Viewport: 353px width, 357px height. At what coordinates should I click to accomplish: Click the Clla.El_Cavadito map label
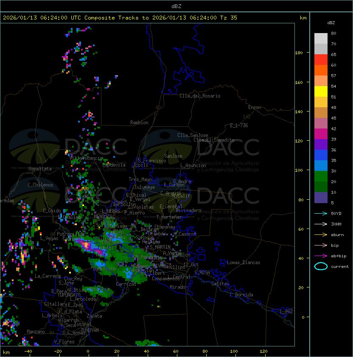pos(214,140)
